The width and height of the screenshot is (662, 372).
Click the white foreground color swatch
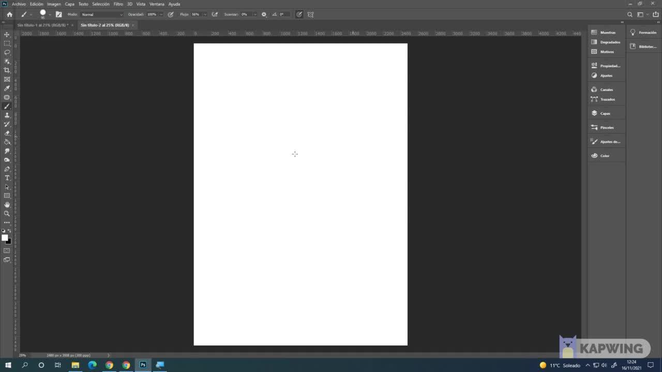click(4, 238)
